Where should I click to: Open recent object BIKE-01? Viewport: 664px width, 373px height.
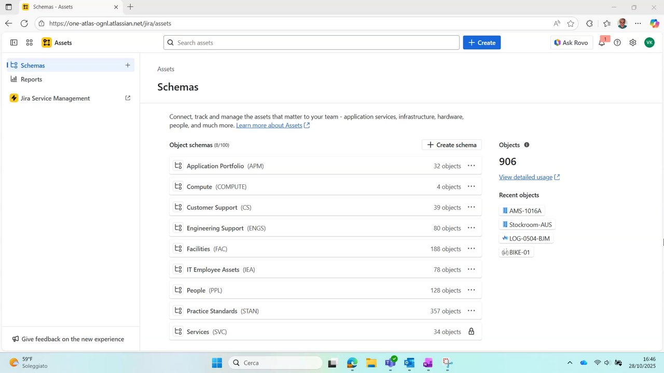(516, 252)
